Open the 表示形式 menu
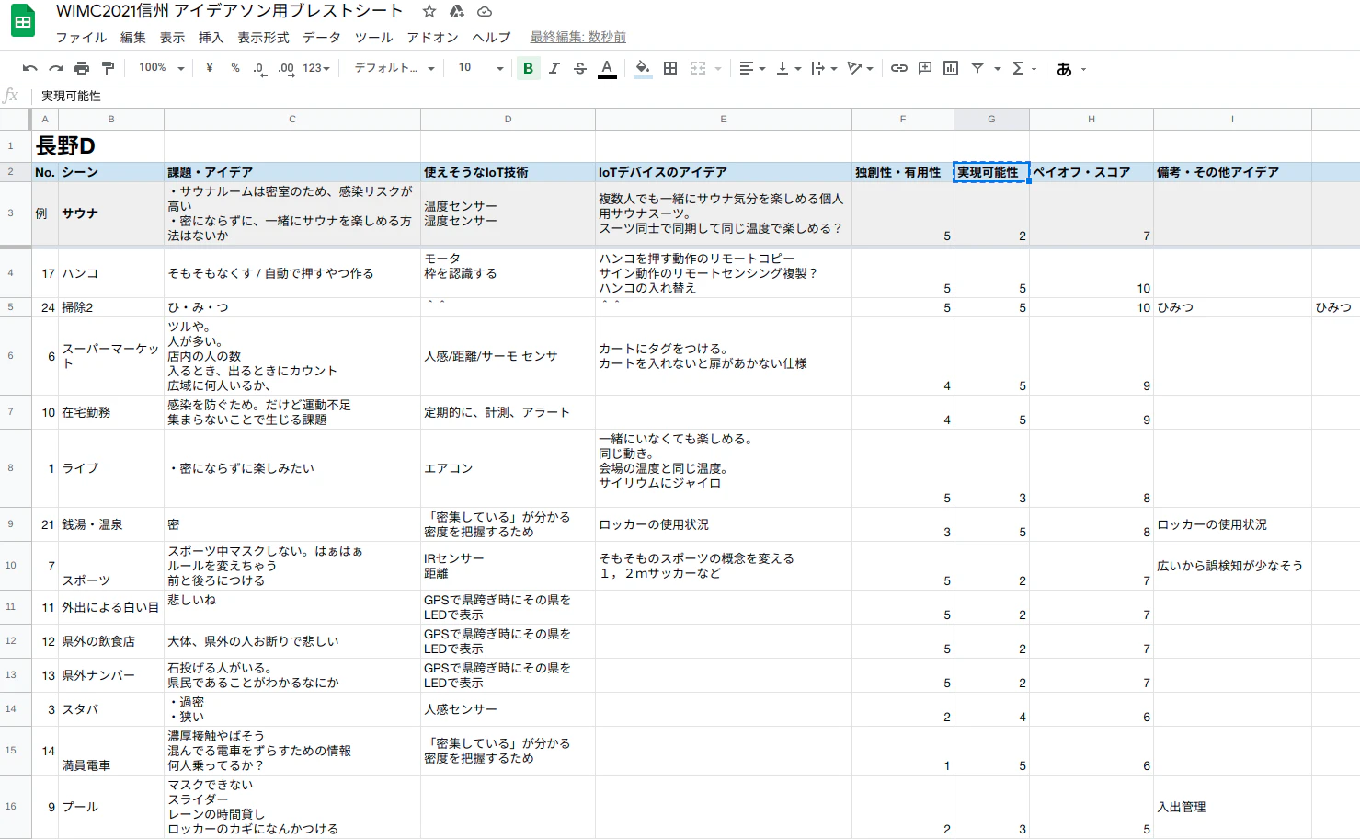The width and height of the screenshot is (1360, 839). (263, 38)
